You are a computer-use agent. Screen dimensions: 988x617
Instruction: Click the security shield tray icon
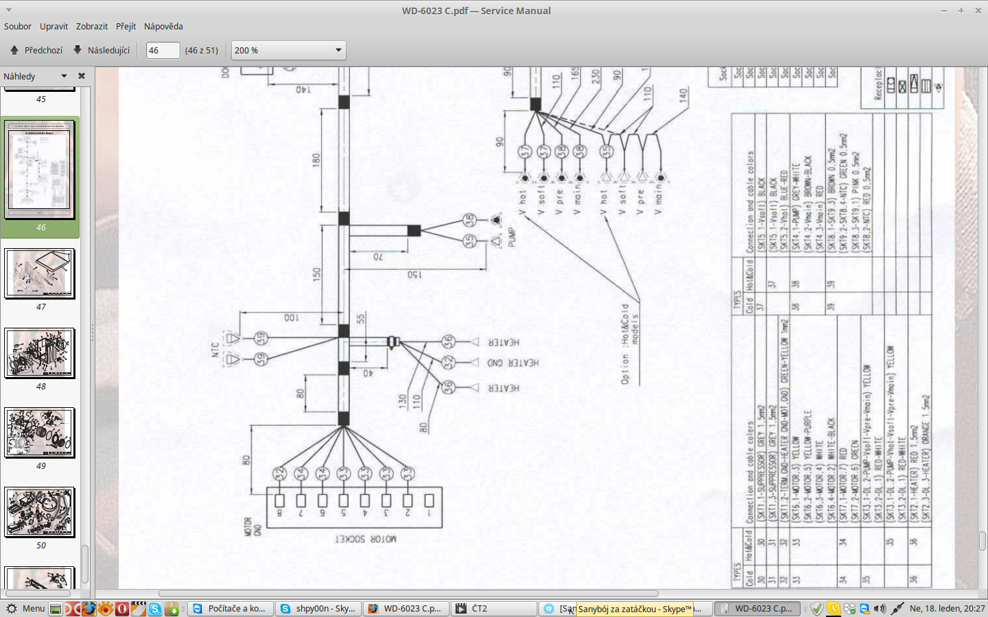tap(816, 609)
